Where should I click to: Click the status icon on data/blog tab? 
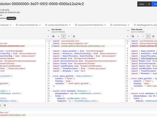135,25
